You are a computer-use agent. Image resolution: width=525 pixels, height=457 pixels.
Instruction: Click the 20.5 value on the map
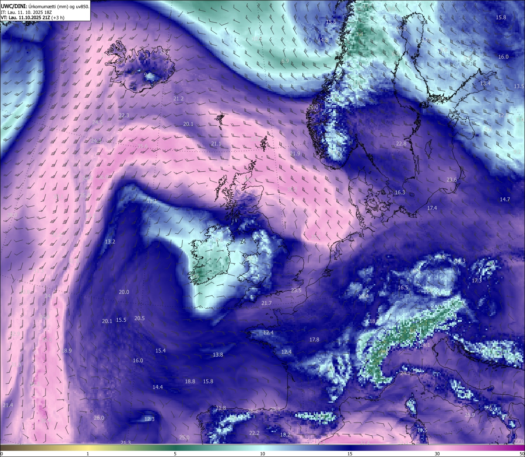point(139,318)
